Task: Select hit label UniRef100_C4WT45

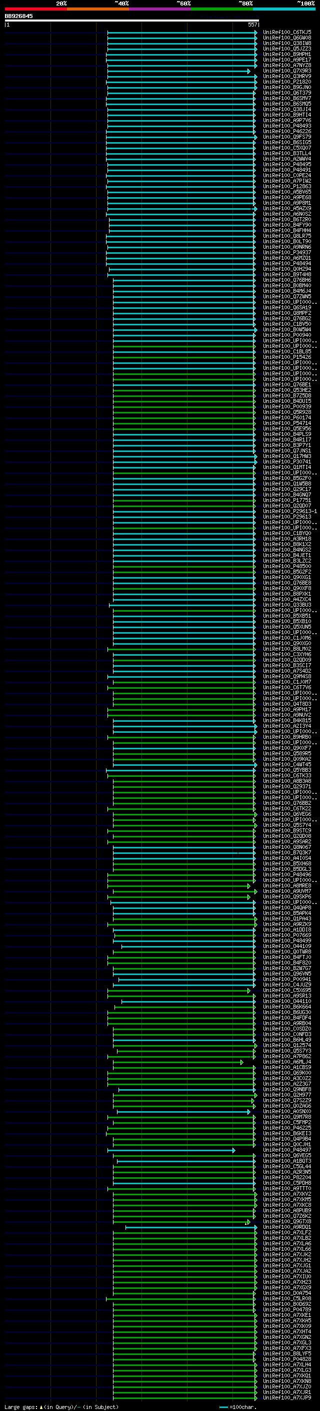Action: point(286,764)
